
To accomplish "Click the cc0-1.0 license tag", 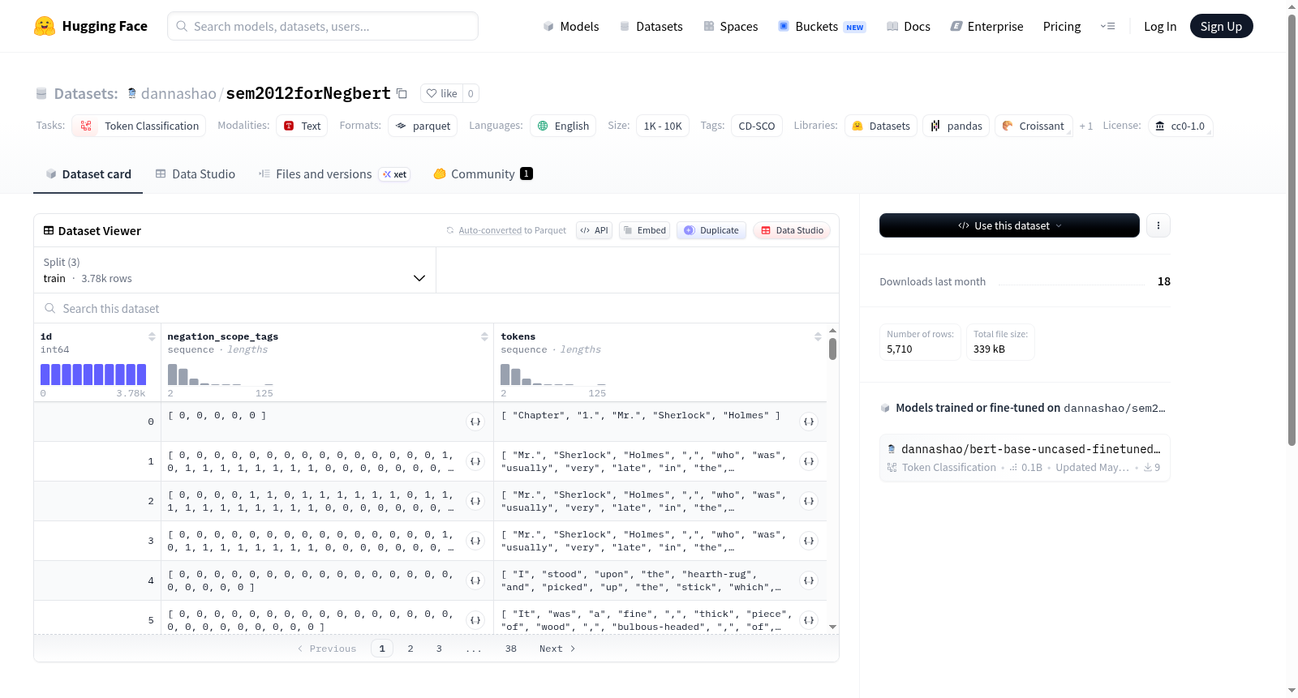I will coord(1180,126).
